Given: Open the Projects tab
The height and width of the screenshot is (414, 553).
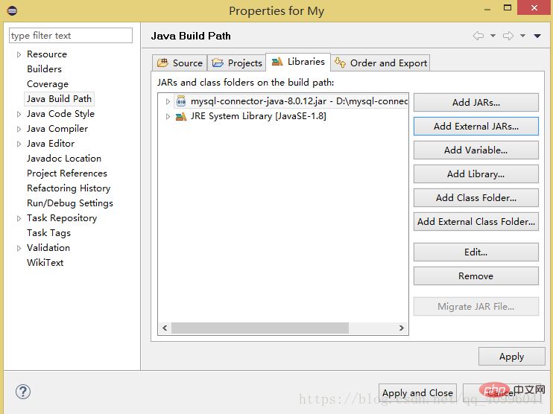Looking at the screenshot, I should (237, 63).
